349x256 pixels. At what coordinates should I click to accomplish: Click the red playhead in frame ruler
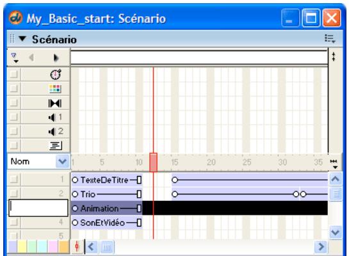(153, 163)
